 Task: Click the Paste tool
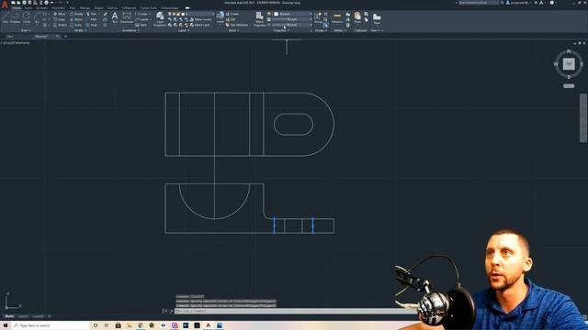pyautogui.click(x=357, y=17)
